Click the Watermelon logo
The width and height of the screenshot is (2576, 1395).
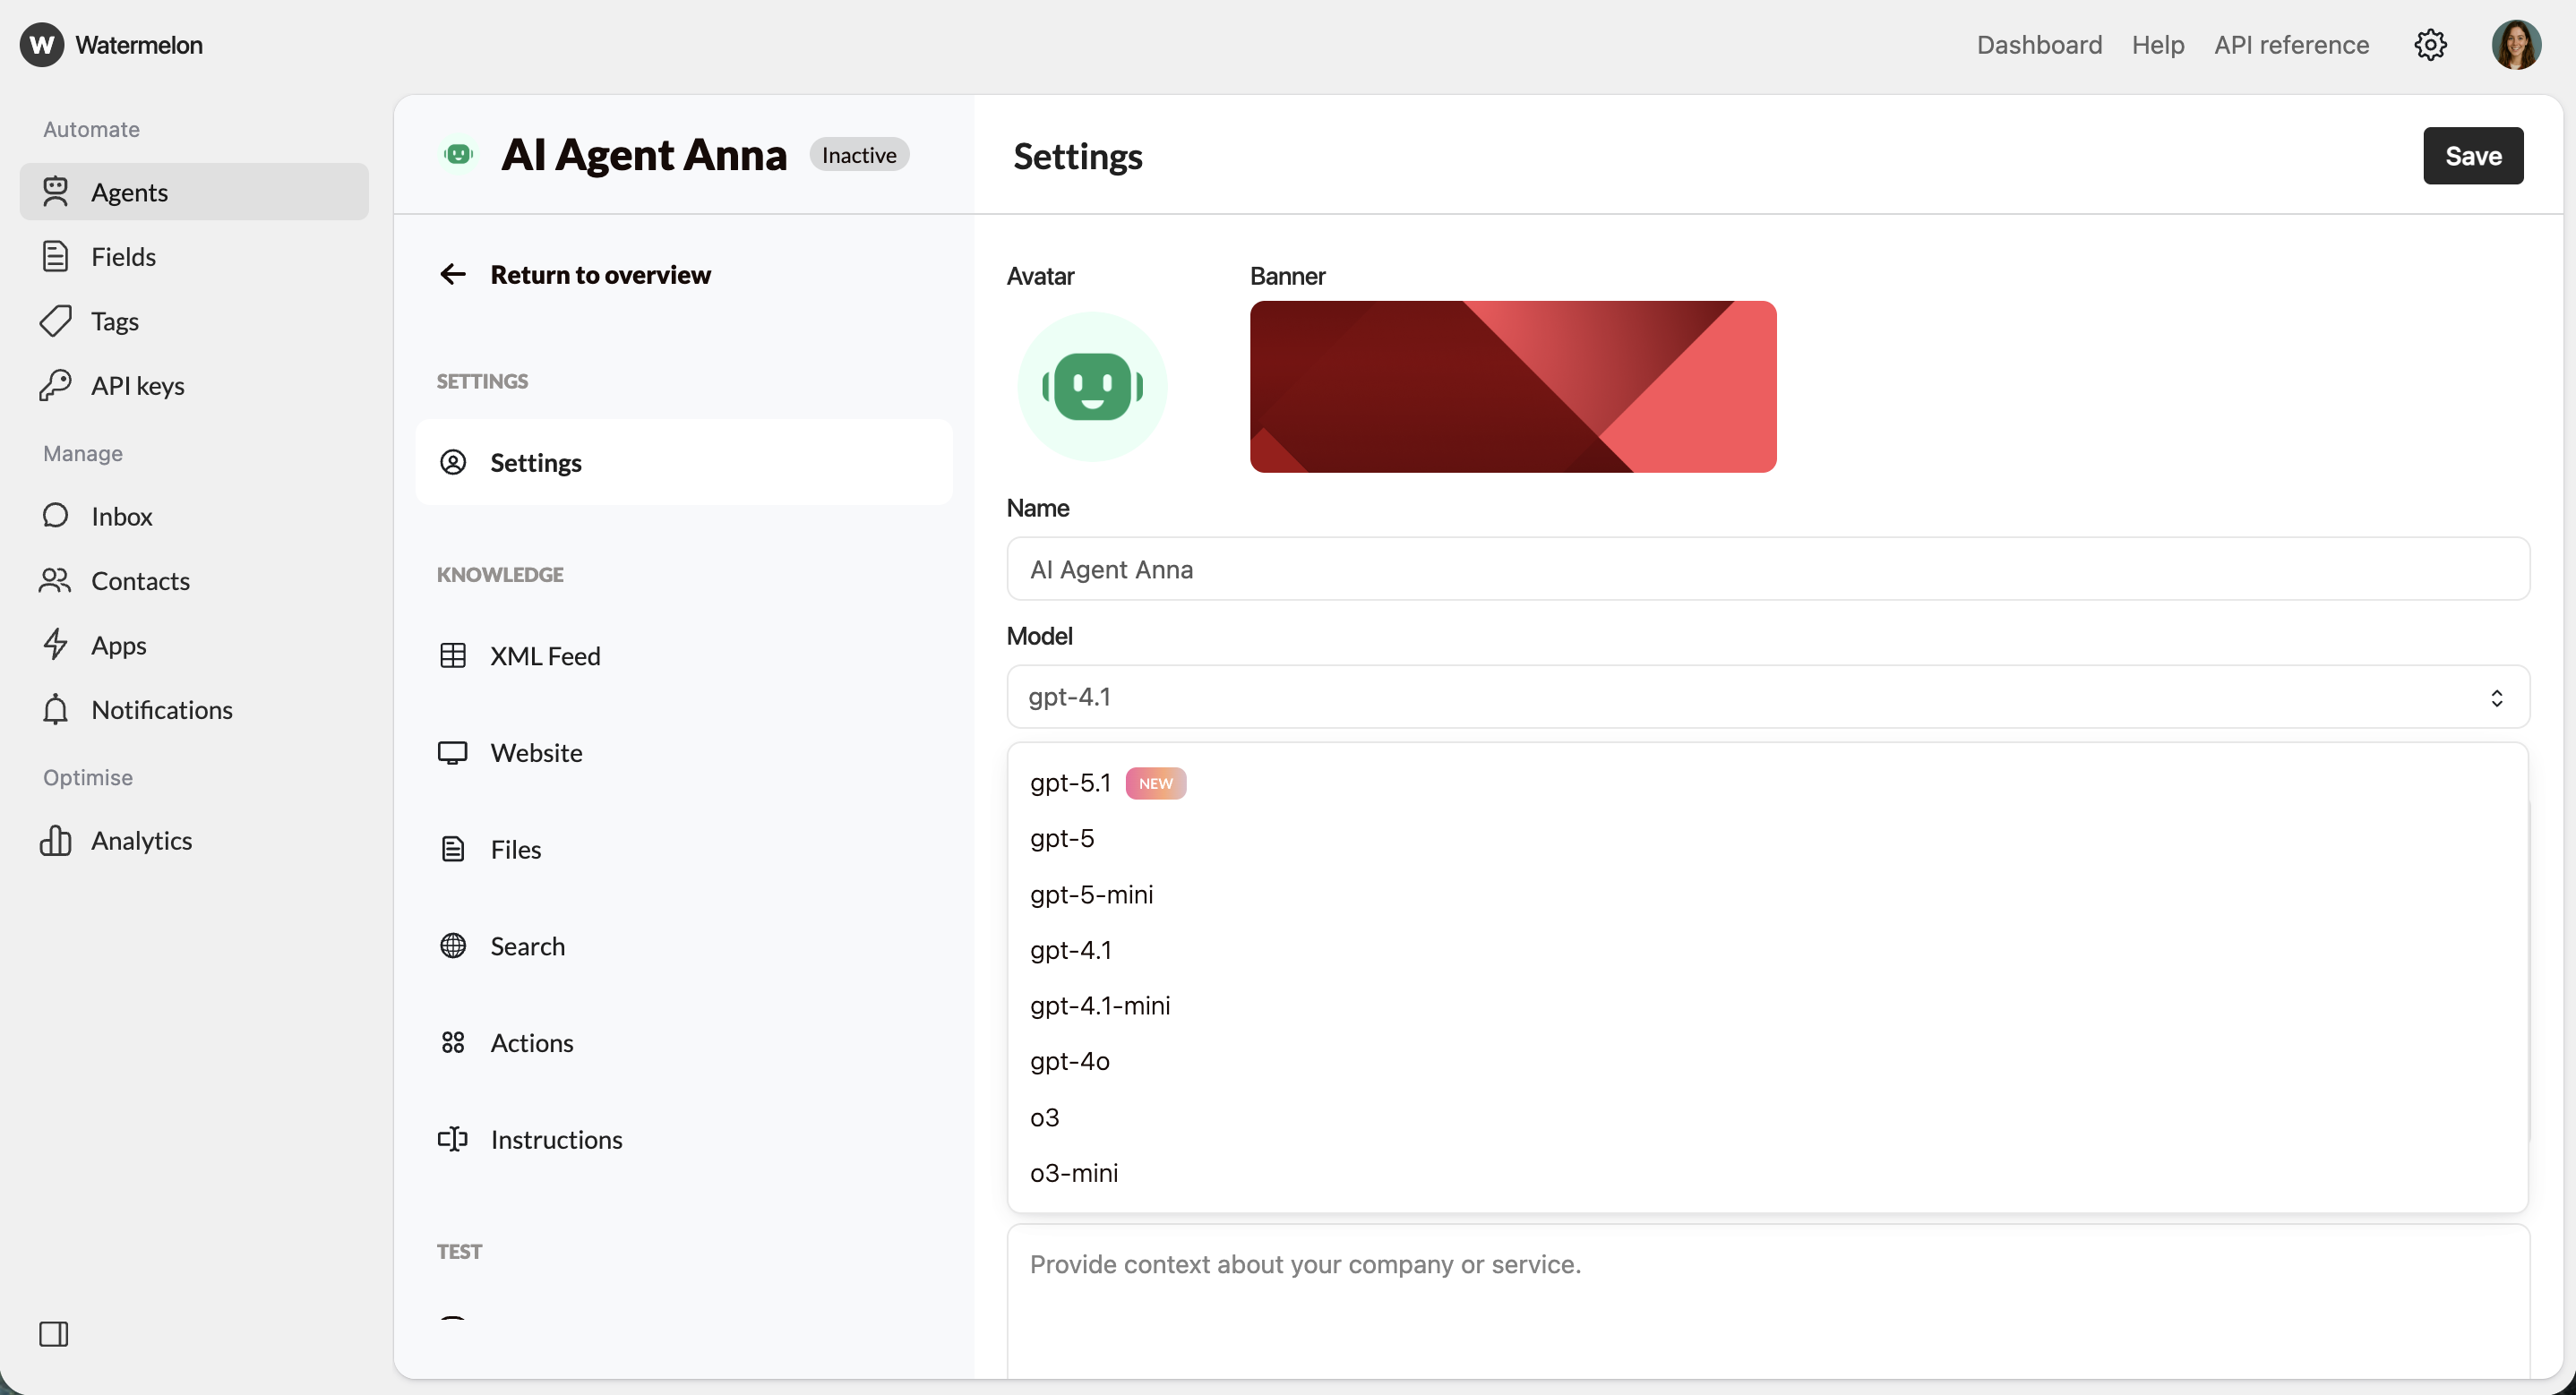click(42, 45)
